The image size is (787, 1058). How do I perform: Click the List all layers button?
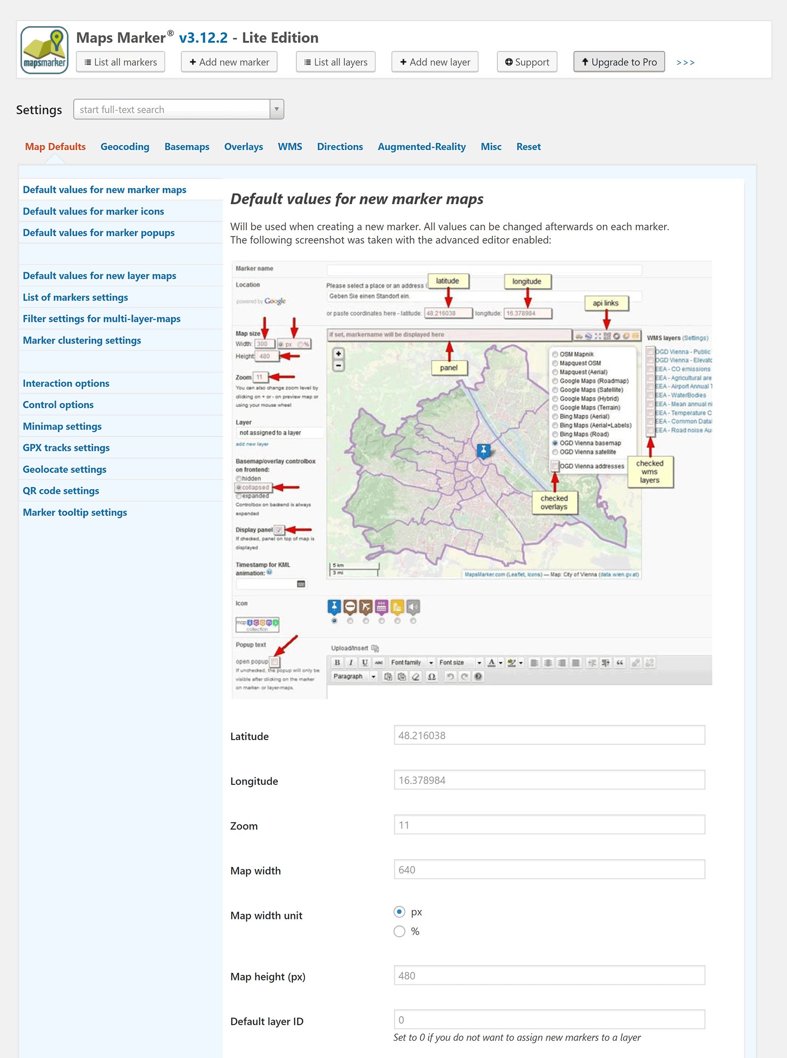(336, 62)
